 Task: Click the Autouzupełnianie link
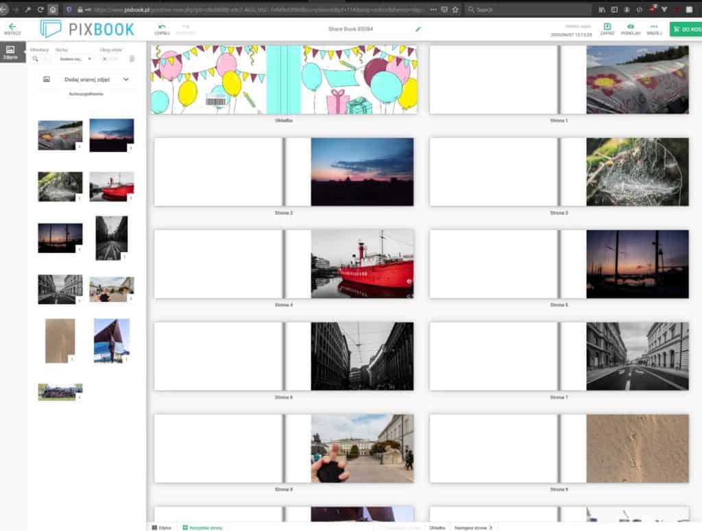pyautogui.click(x=86, y=94)
